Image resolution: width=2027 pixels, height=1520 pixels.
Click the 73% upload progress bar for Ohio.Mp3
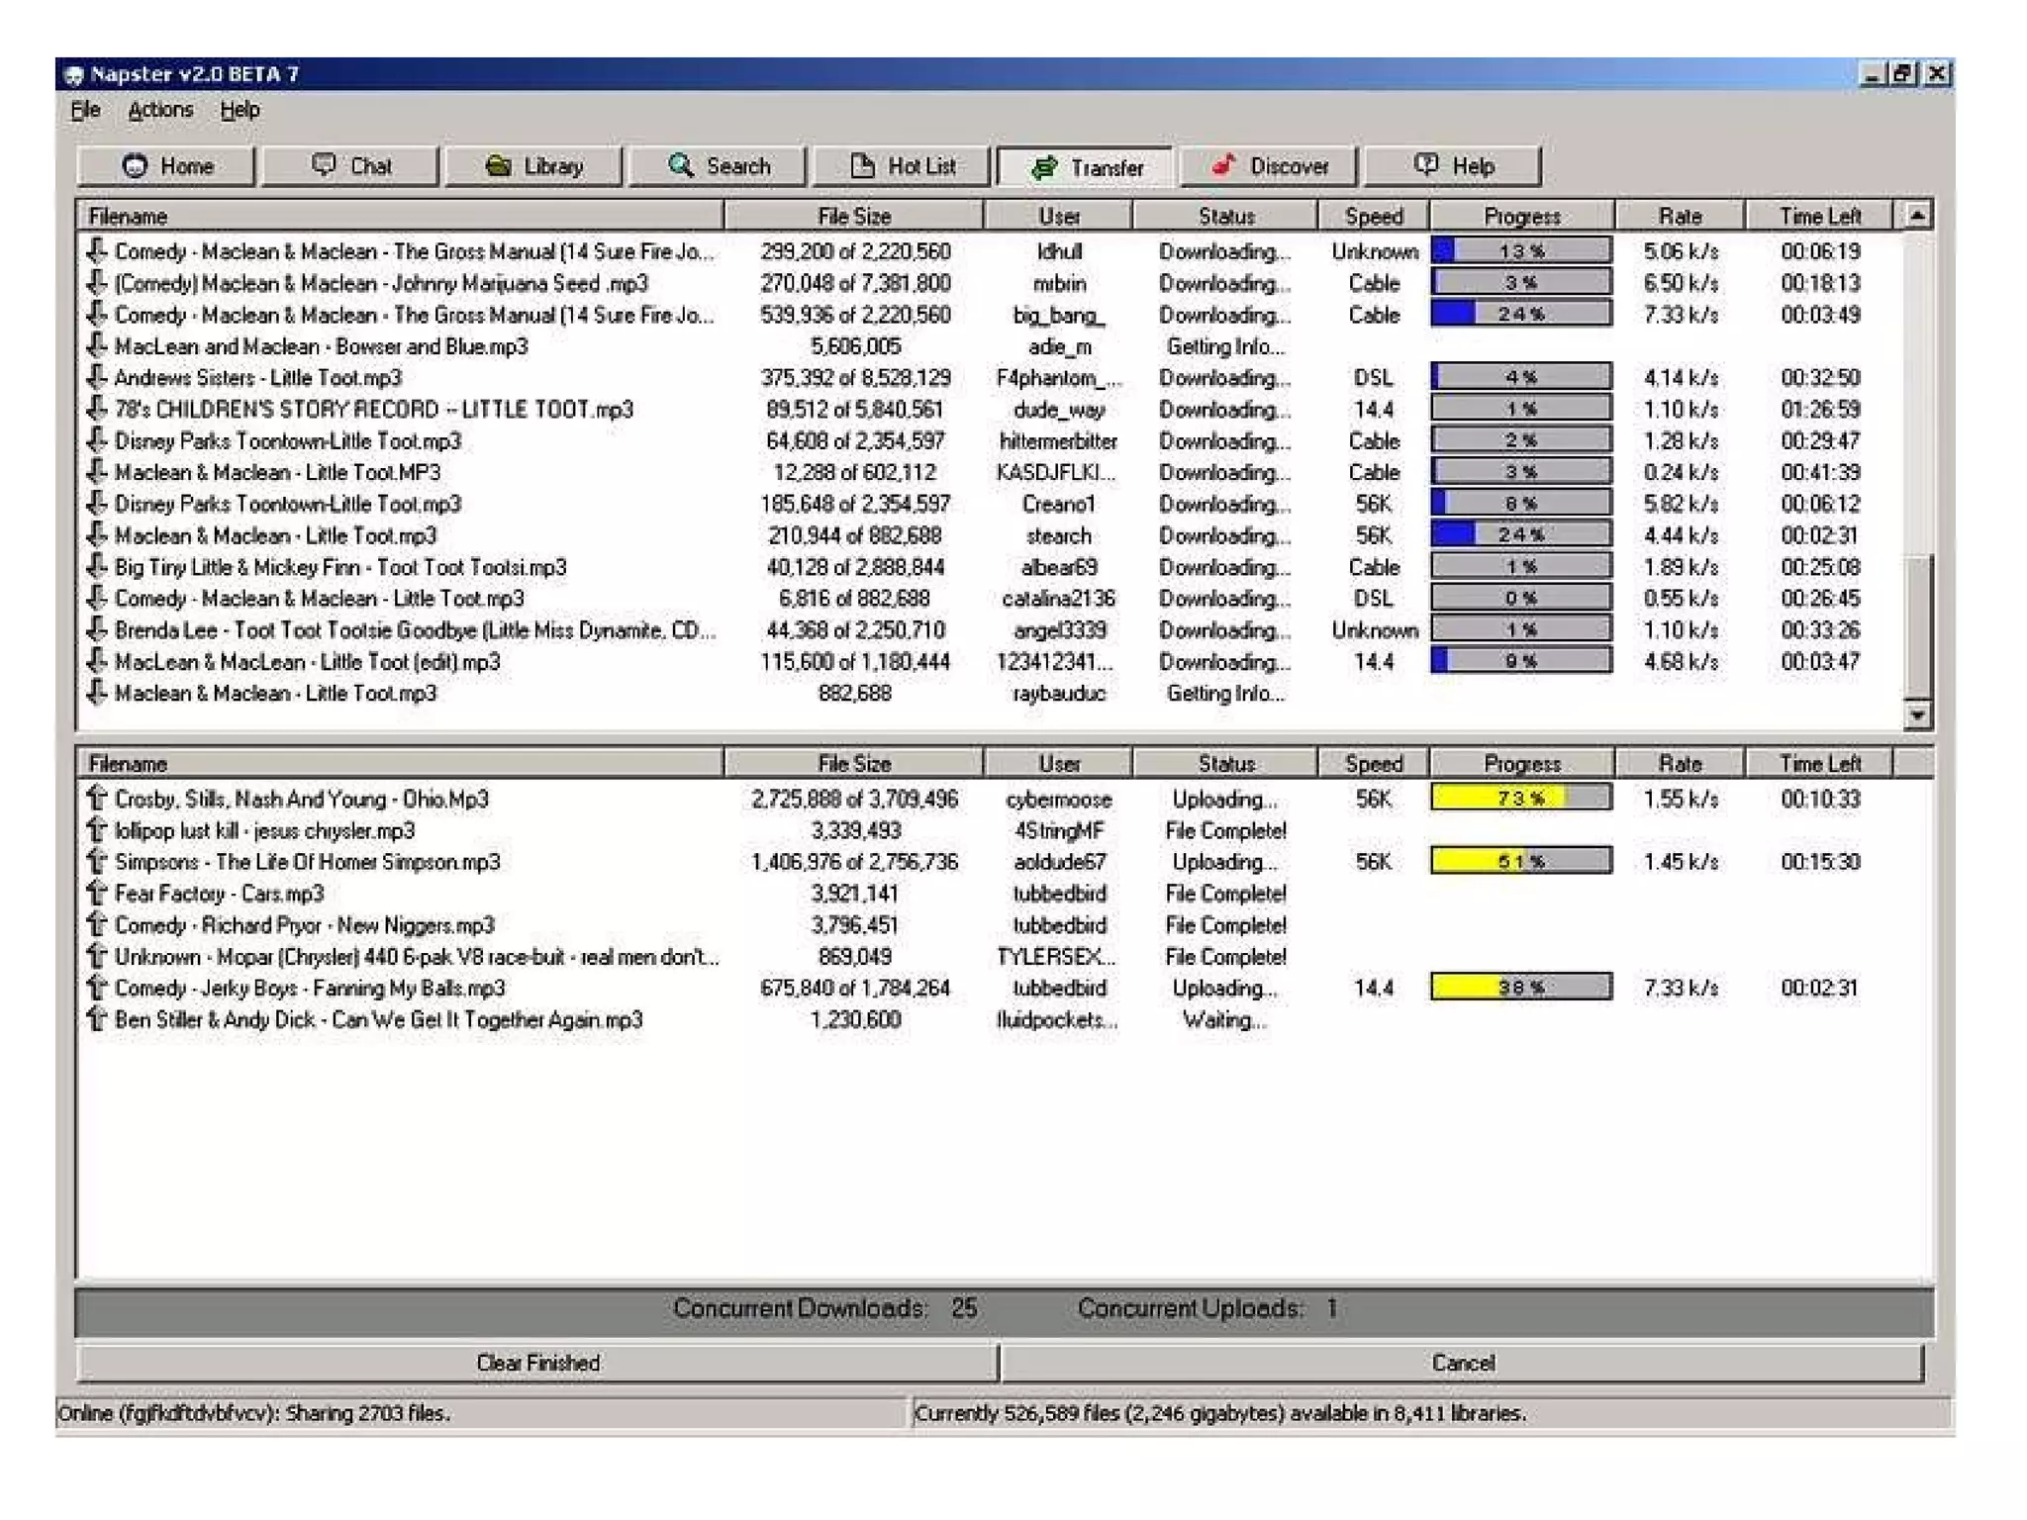(x=1520, y=798)
